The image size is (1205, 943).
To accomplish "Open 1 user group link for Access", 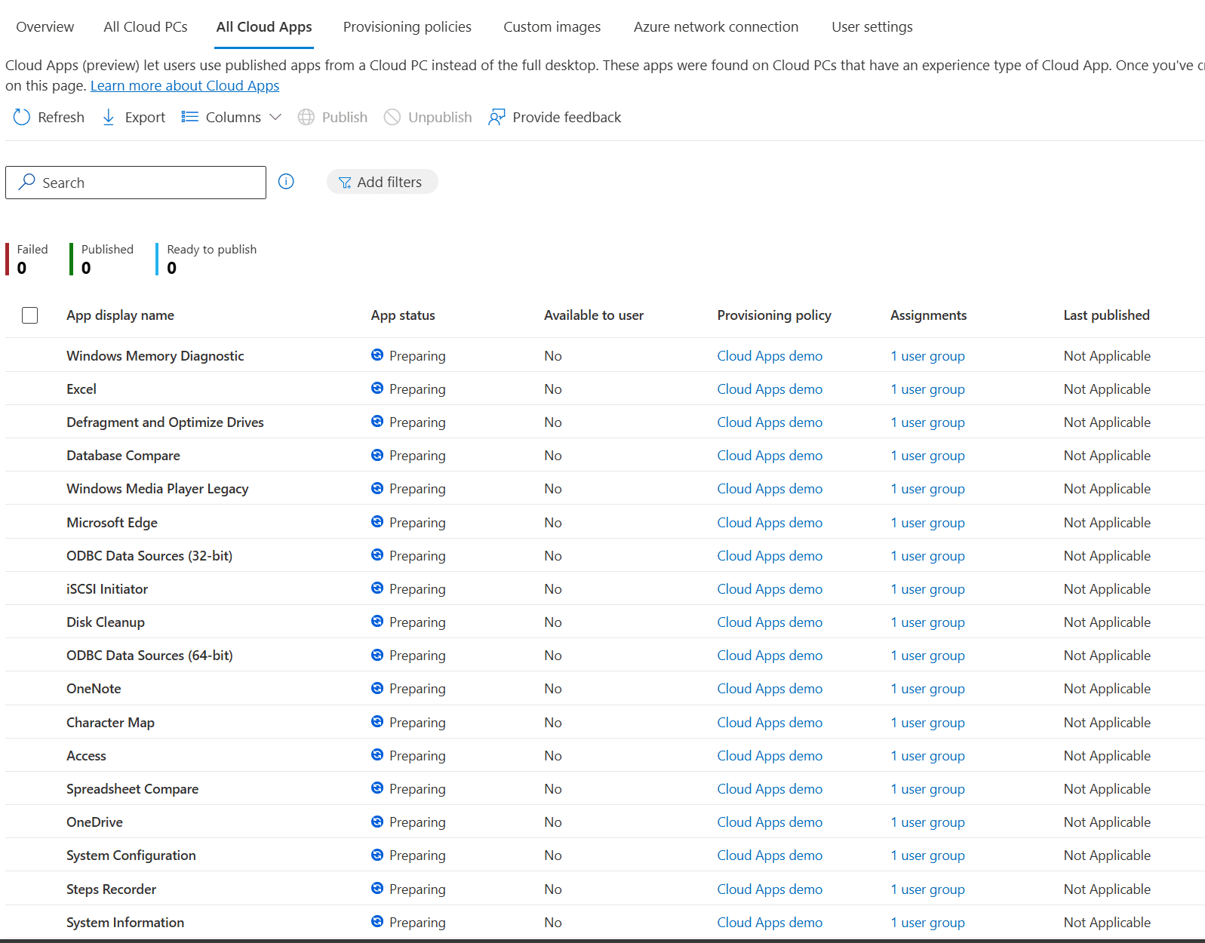I will coord(927,756).
